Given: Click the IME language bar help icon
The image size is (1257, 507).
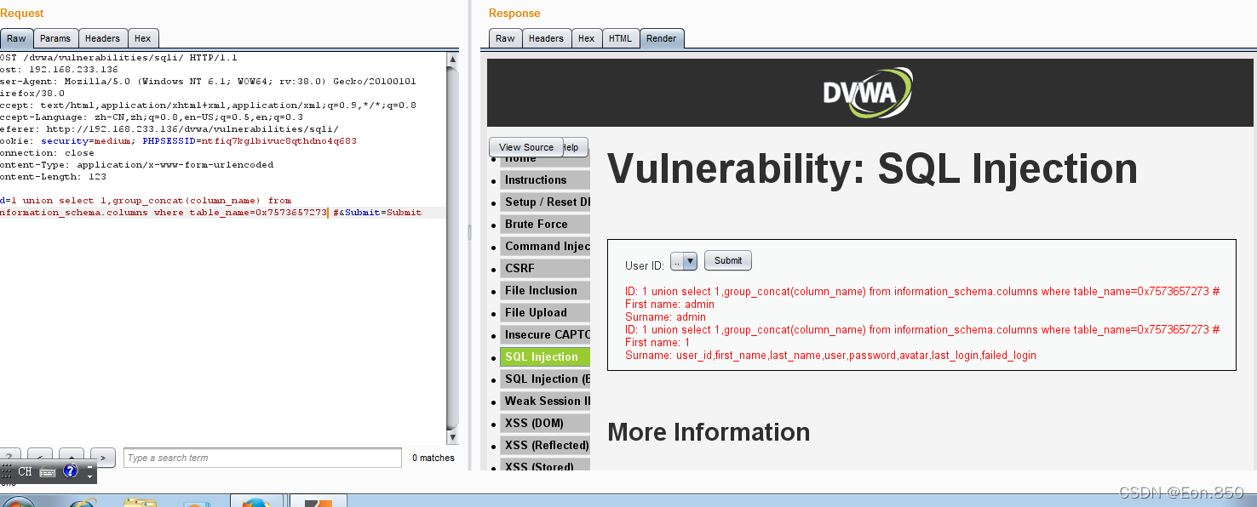Looking at the screenshot, I should click(71, 470).
